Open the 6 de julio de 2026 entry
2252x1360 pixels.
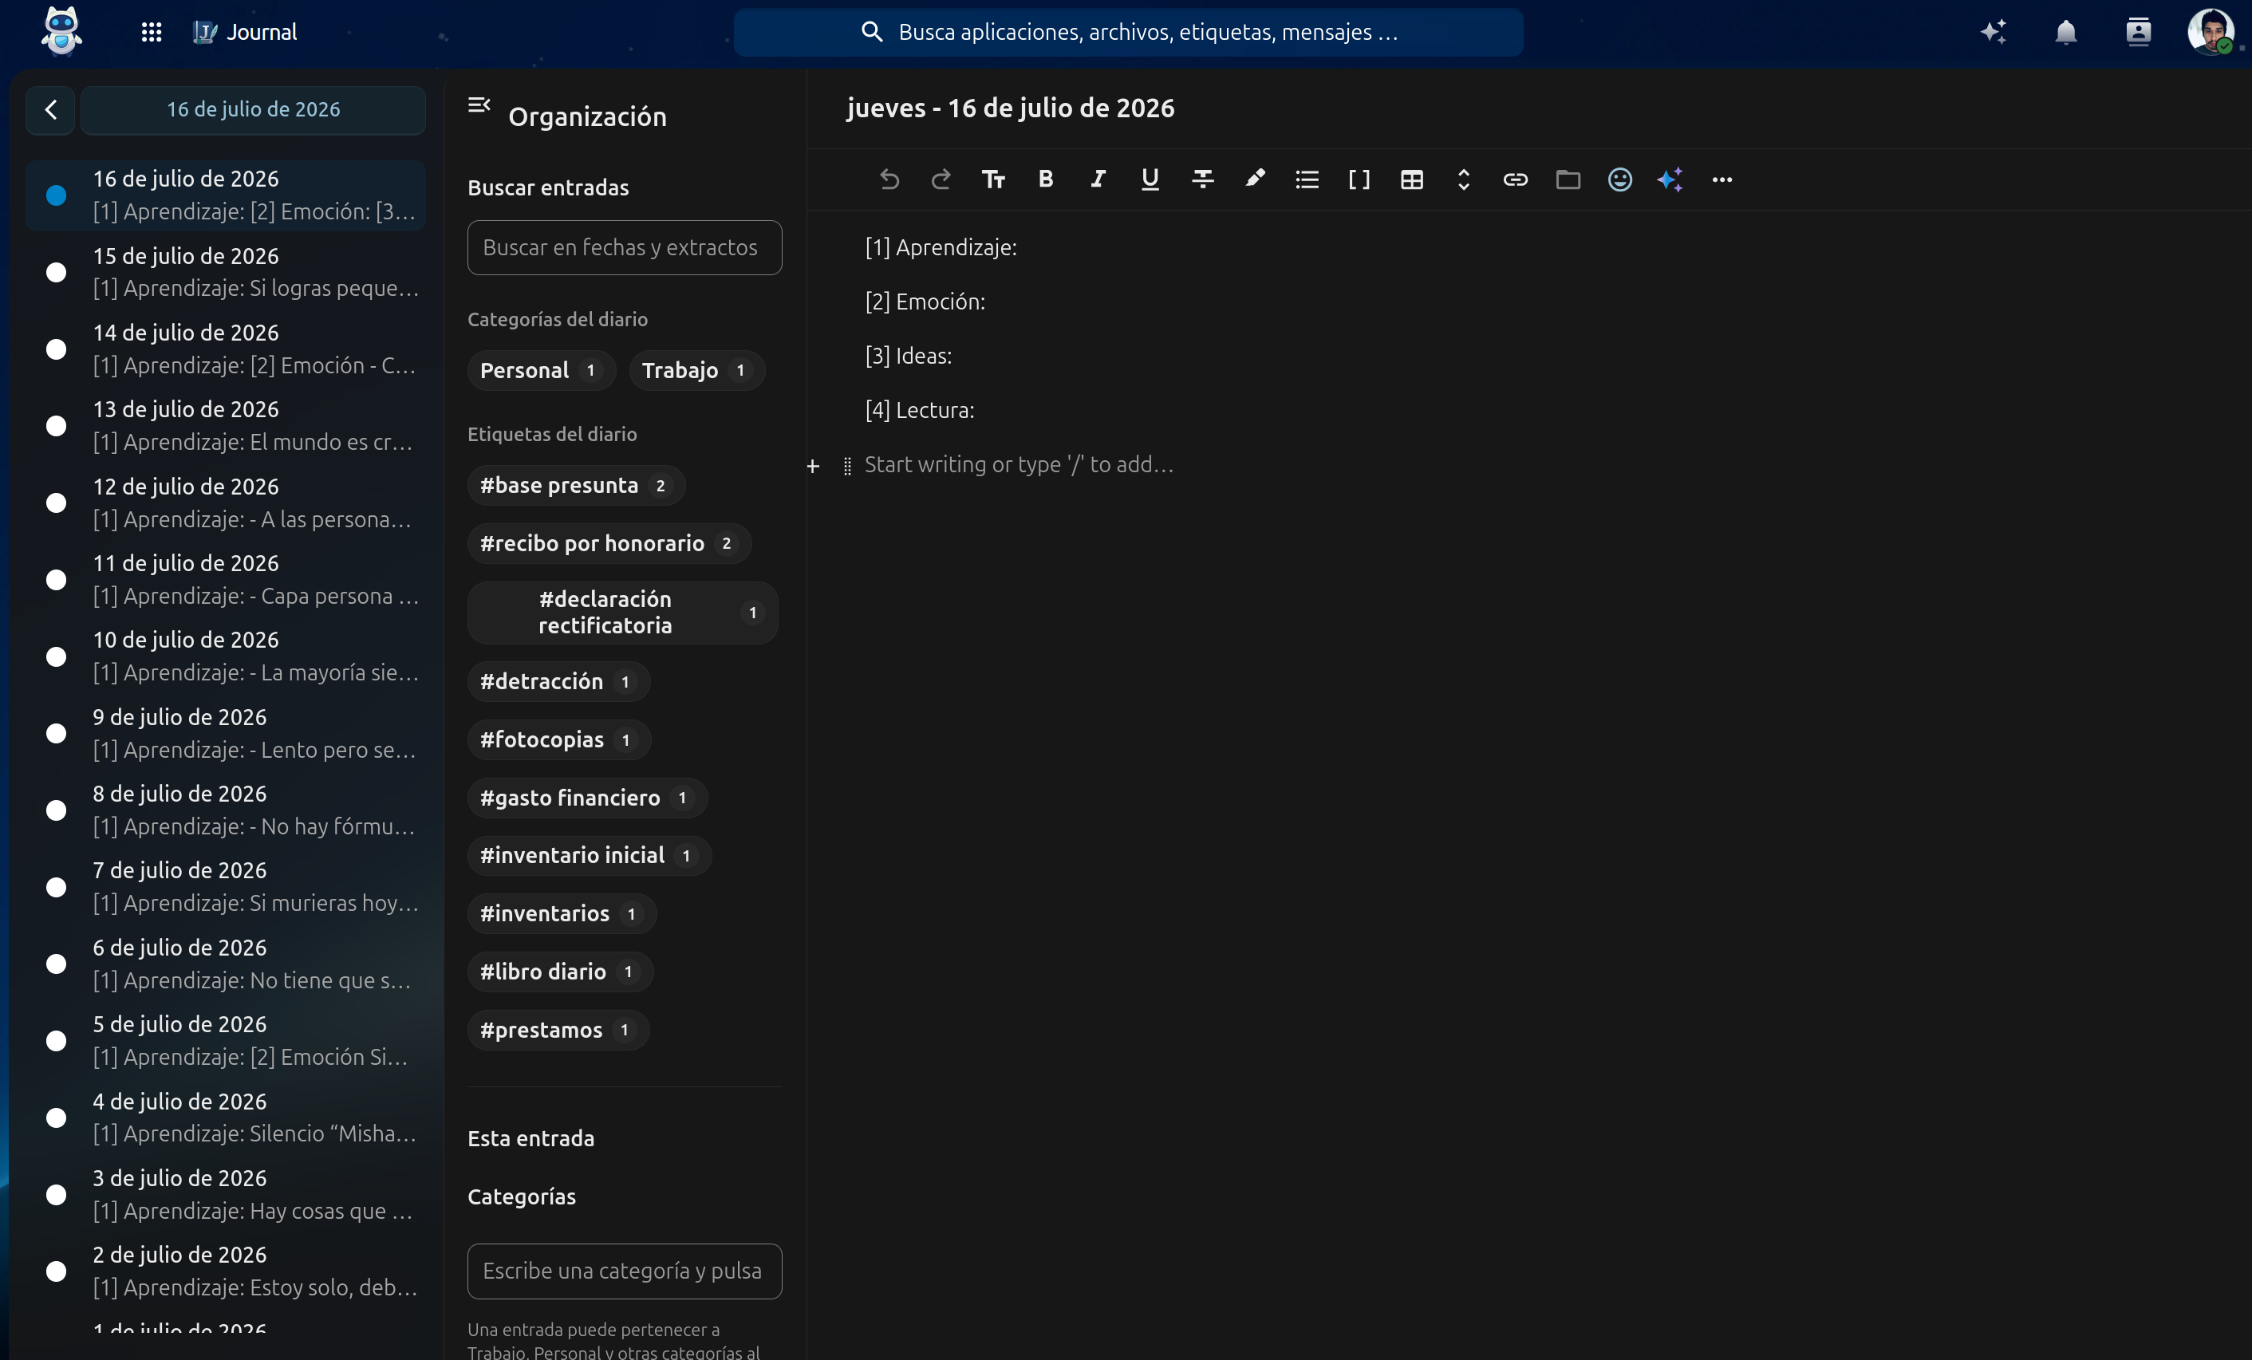pyautogui.click(x=226, y=964)
